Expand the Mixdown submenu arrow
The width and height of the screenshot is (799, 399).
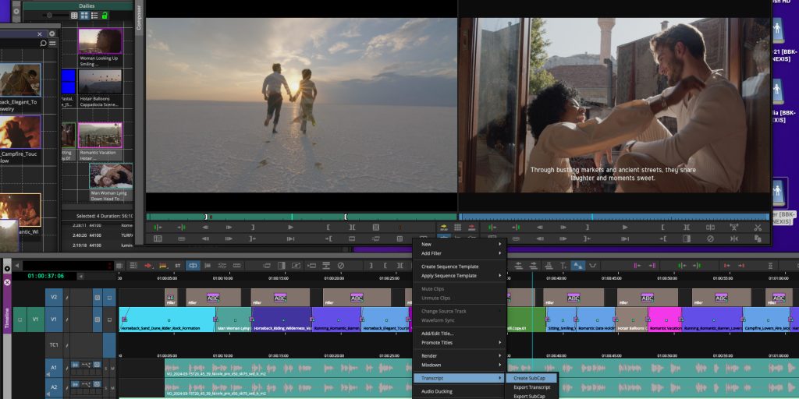coord(499,365)
